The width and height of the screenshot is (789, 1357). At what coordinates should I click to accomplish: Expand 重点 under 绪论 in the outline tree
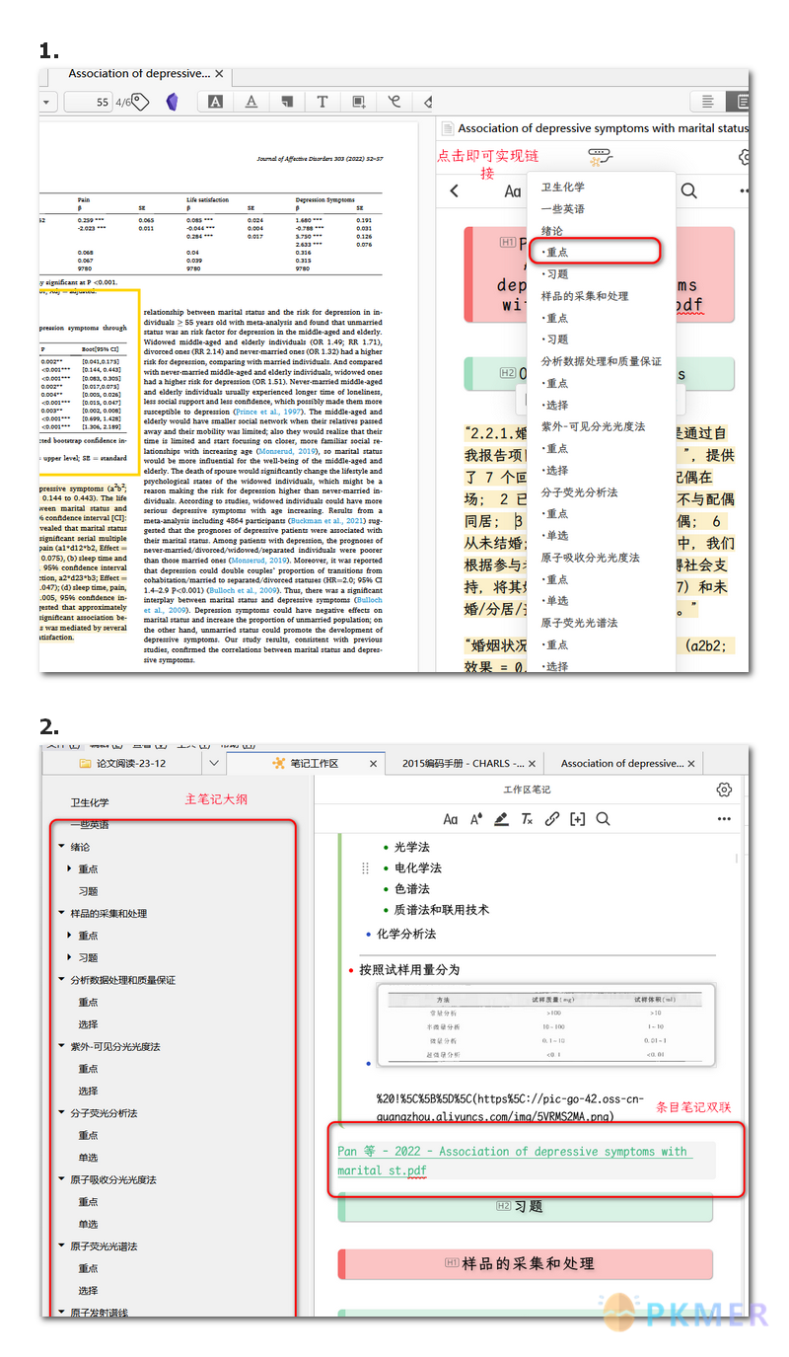(x=70, y=869)
